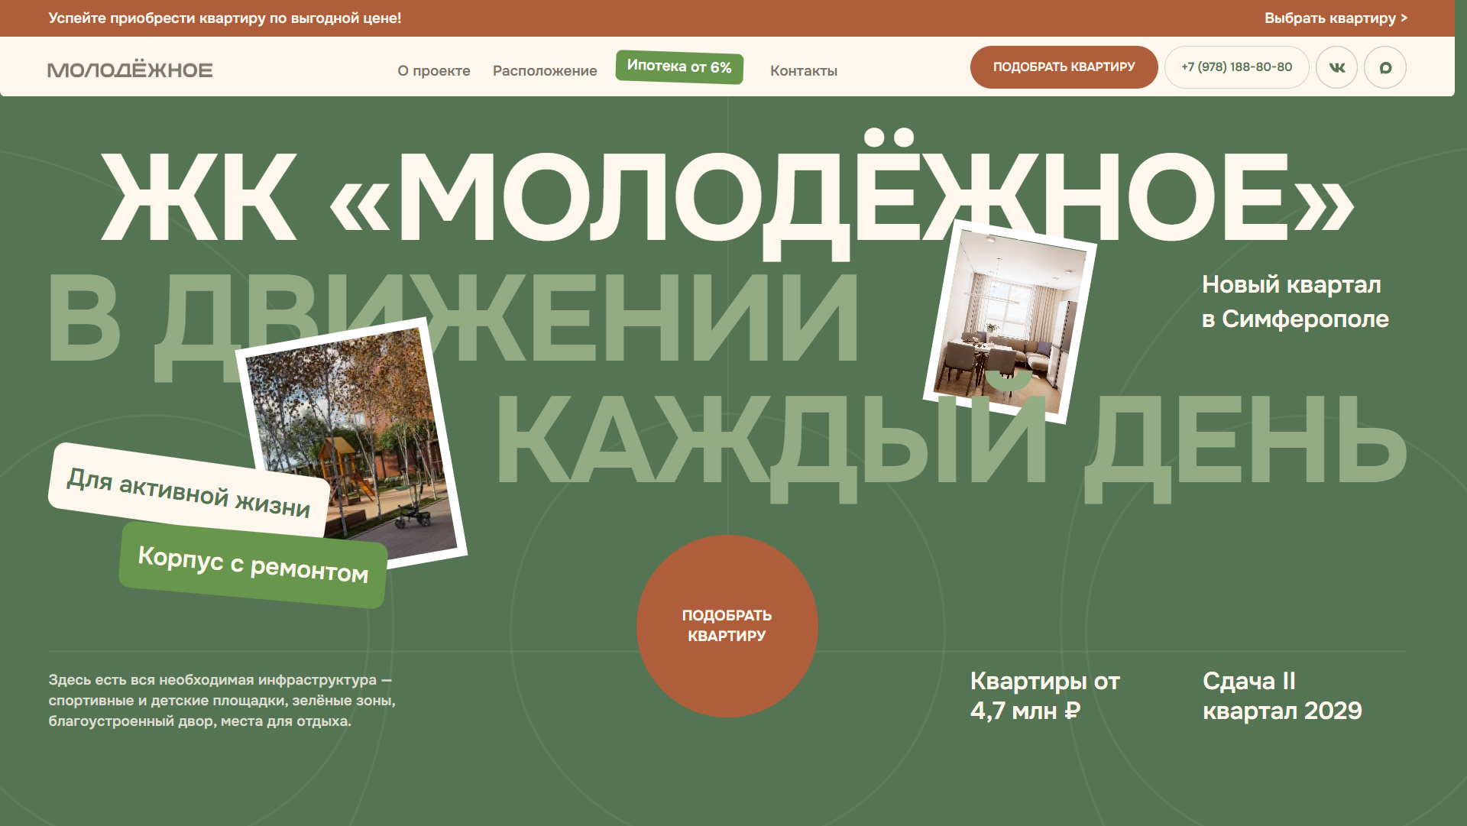The height and width of the screenshot is (826, 1467).
Task: Select the green Корпус с ремонтом tag
Action: (253, 565)
